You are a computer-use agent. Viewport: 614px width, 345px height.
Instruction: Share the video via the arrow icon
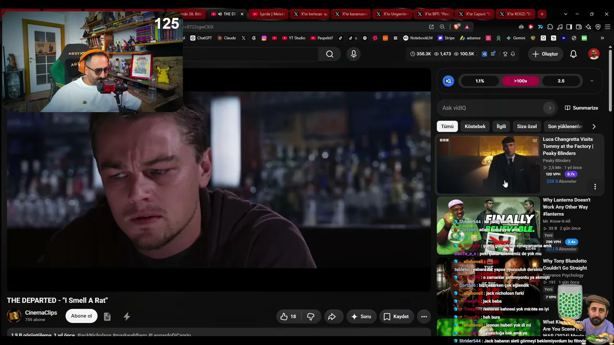(x=331, y=316)
